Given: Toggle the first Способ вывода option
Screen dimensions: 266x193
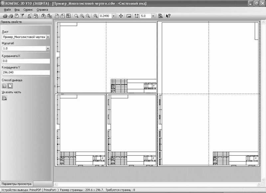Looking at the screenshot, I should (4, 86).
